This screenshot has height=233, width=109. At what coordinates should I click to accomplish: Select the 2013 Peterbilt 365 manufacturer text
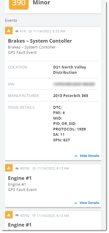pyautogui.click(x=71, y=95)
